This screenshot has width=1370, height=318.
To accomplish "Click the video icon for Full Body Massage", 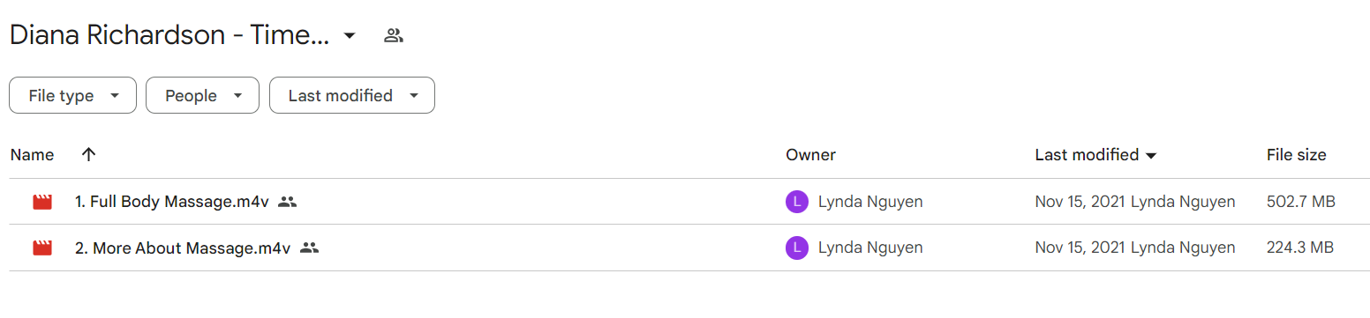I will [x=42, y=202].
